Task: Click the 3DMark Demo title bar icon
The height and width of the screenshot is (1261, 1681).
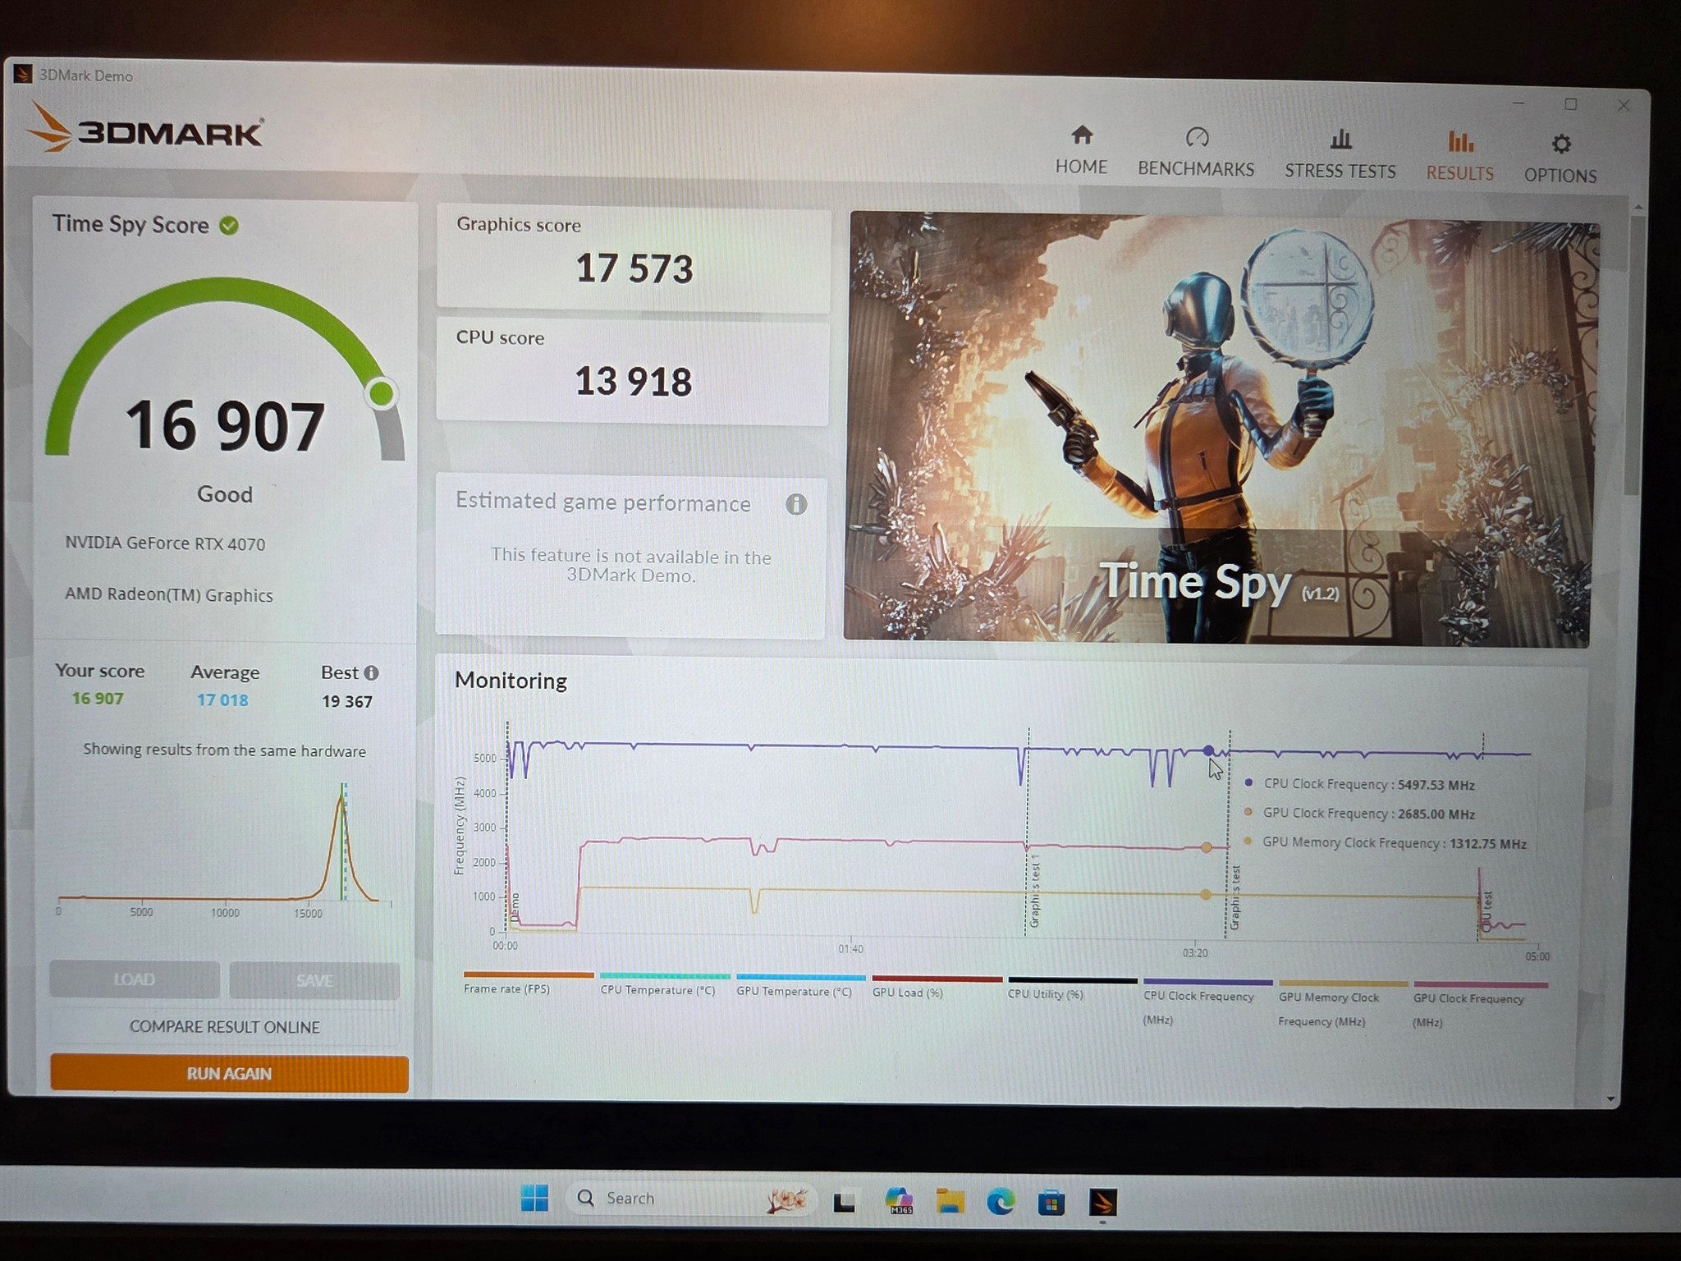Action: 23,75
